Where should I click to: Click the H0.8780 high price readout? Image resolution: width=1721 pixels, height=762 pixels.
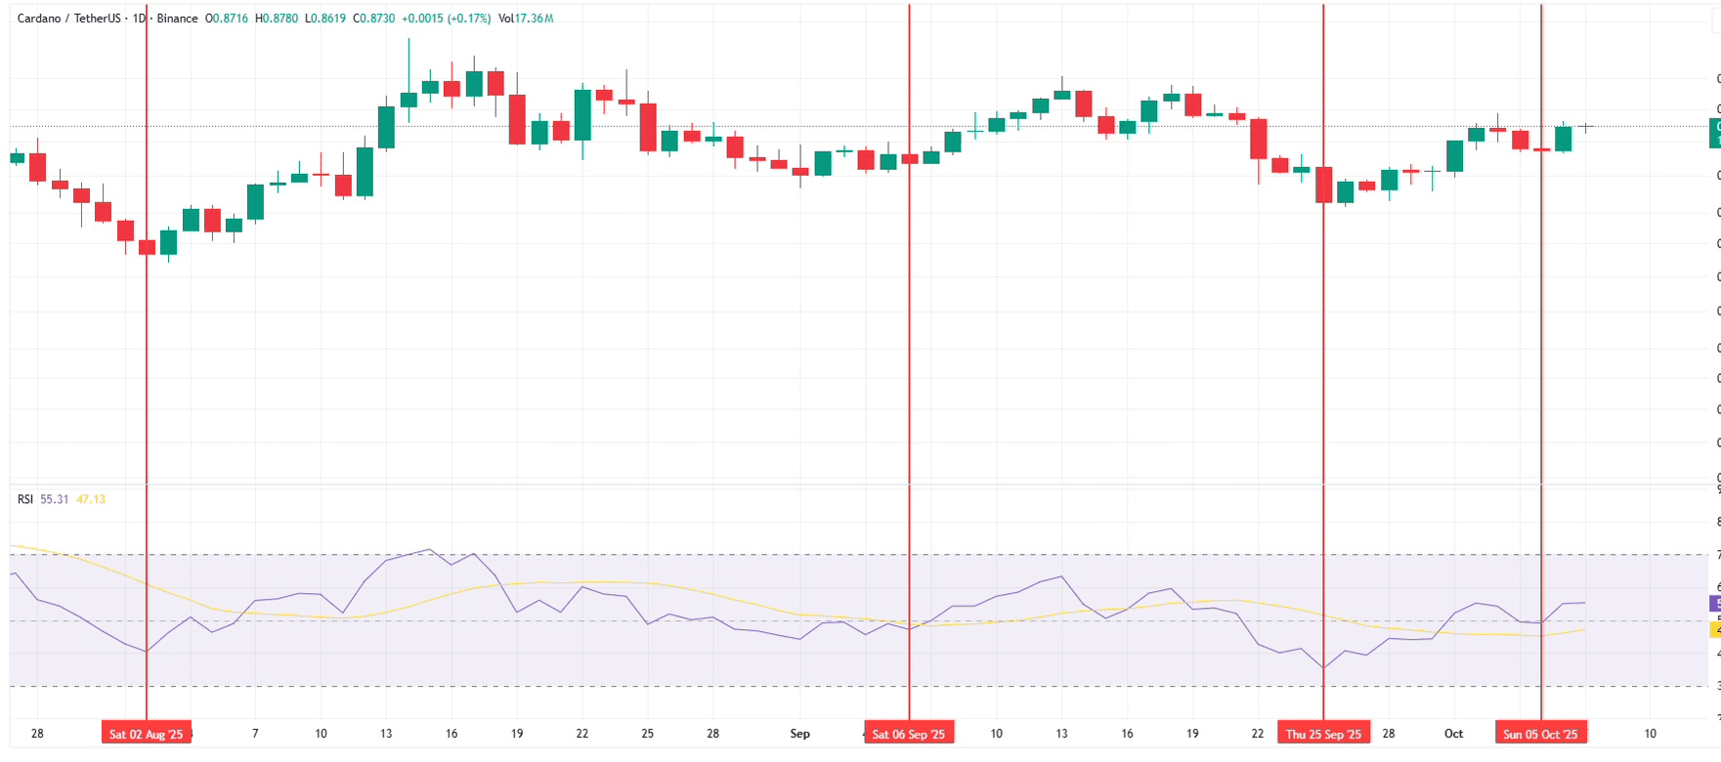pyautogui.click(x=277, y=19)
